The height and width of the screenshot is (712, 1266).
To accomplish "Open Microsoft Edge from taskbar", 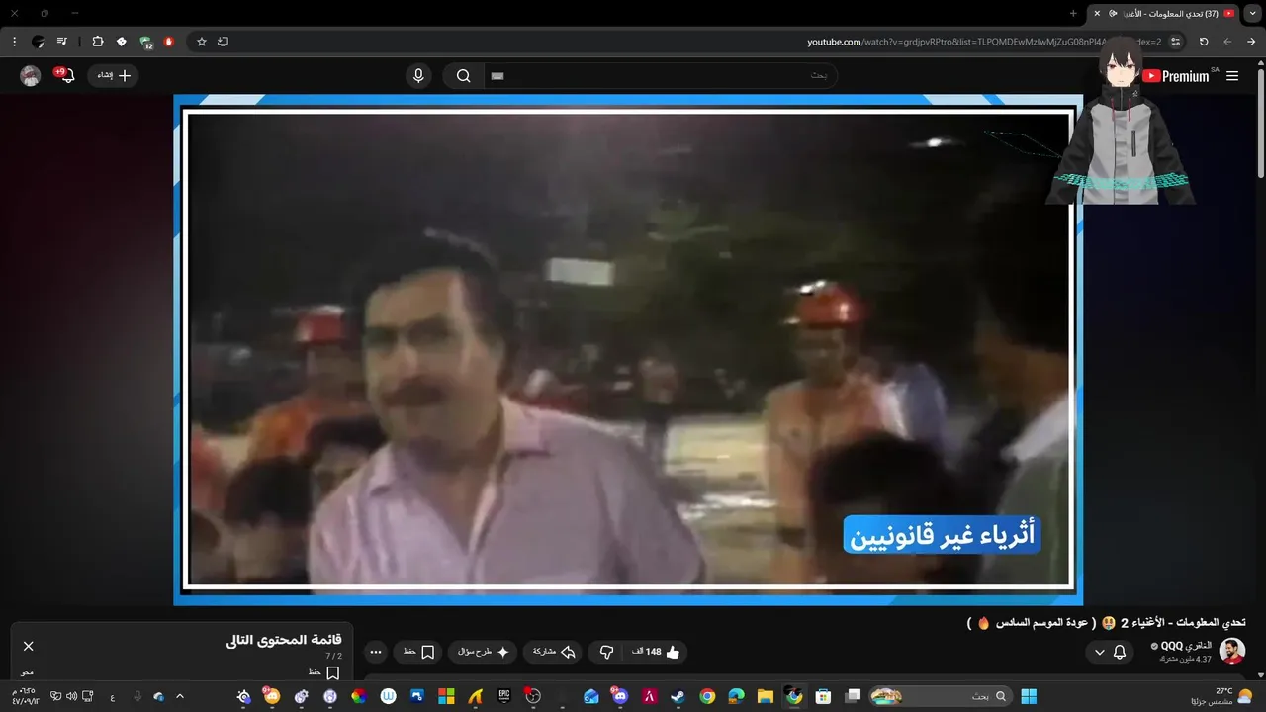I will tap(736, 696).
